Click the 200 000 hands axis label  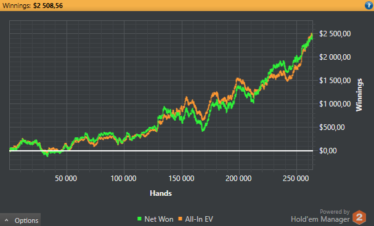pyautogui.click(x=238, y=179)
